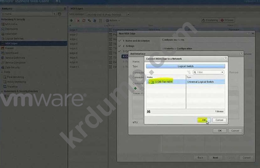Click the red X delete edge icon

click(x=78, y=21)
